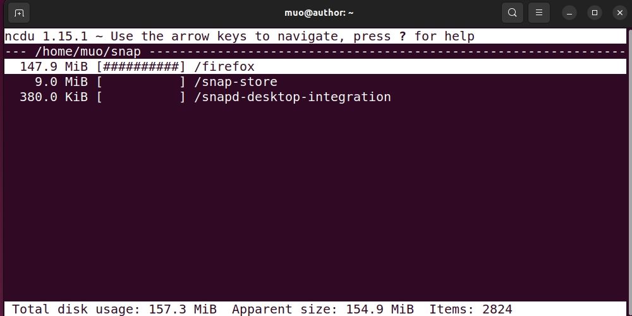
Task: Select the /firefox directory row
Action: 224,66
